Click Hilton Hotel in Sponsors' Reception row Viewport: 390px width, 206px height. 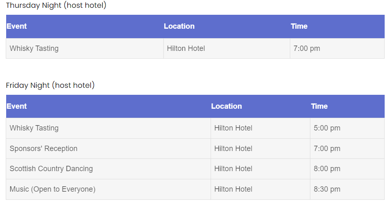[233, 149]
